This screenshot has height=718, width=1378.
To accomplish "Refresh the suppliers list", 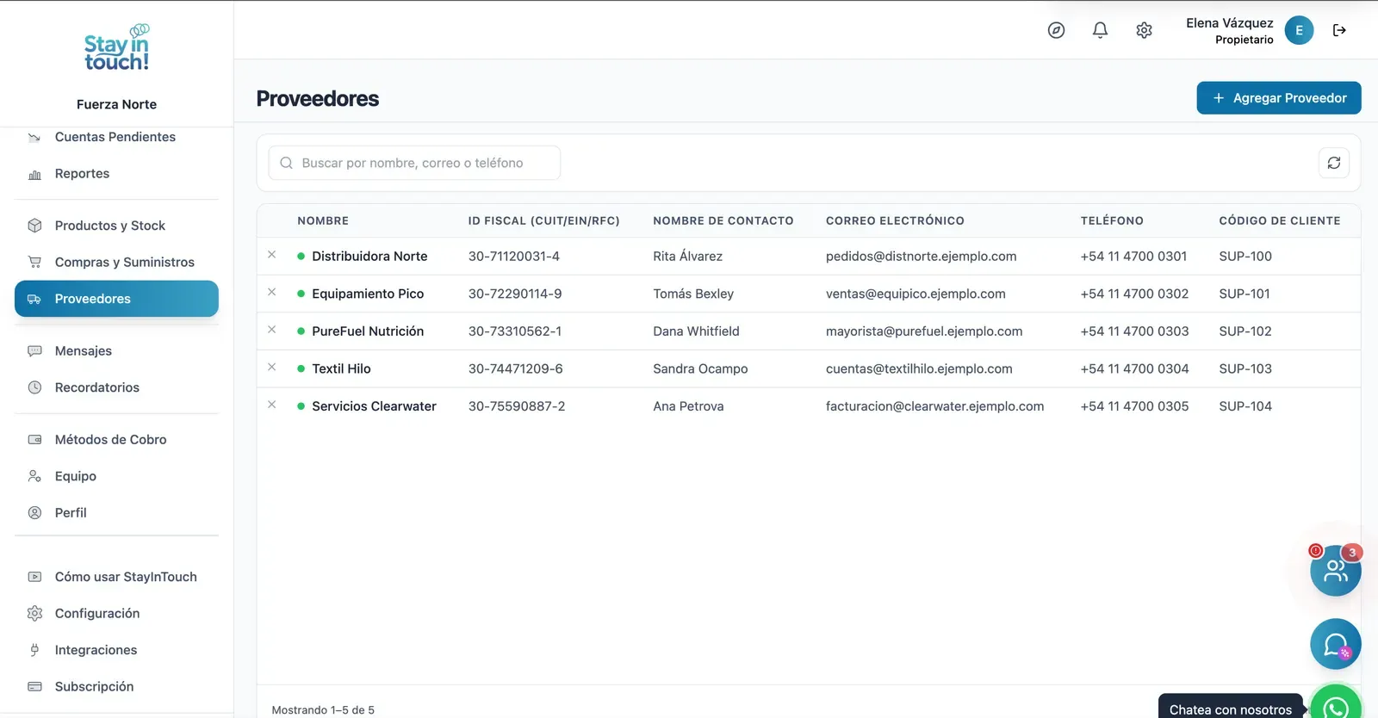I will coord(1334,163).
